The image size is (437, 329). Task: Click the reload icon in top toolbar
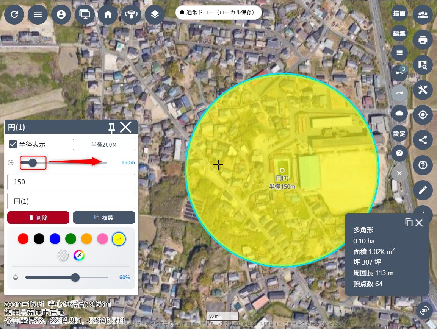(14, 15)
